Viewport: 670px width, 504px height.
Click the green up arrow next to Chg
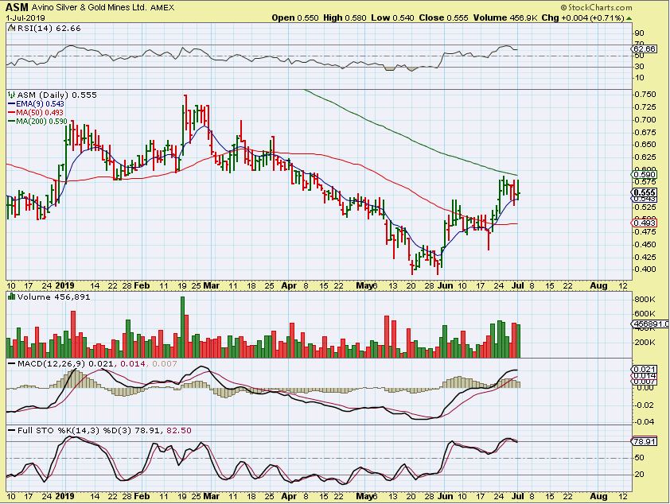click(629, 18)
